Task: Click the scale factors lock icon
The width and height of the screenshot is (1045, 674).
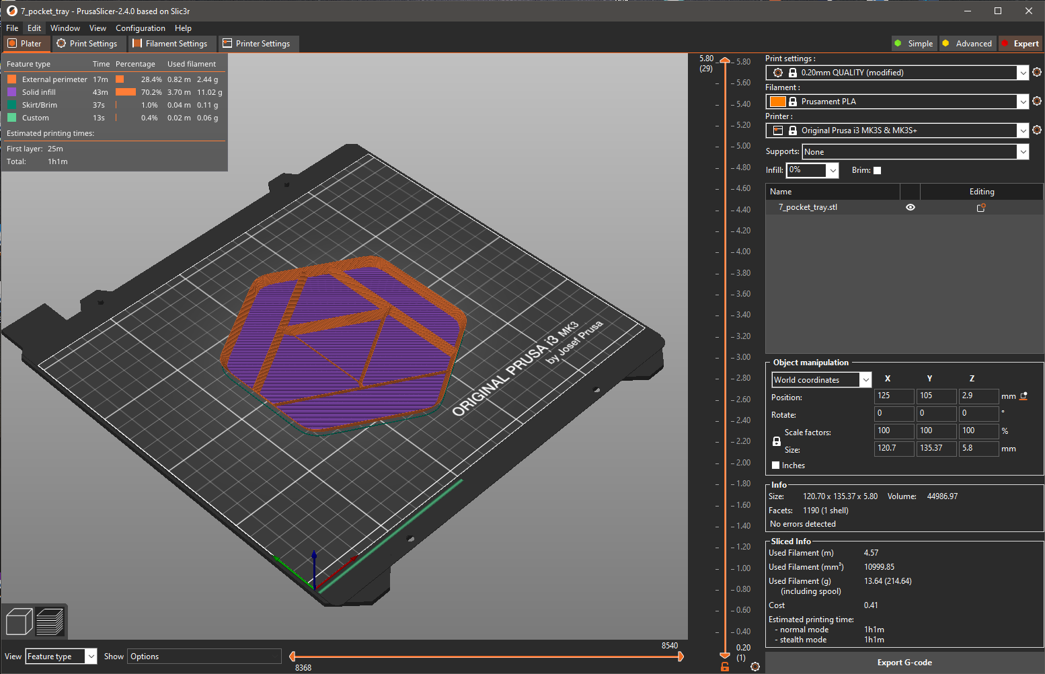Action: [777, 441]
